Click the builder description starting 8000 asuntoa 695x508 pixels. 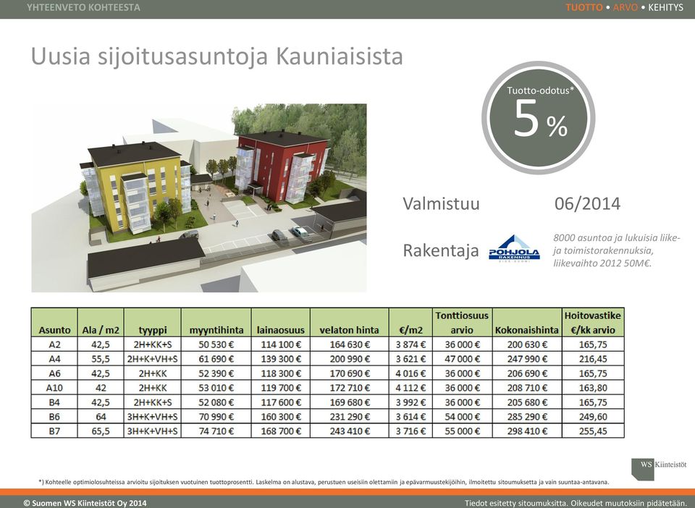[x=616, y=250]
